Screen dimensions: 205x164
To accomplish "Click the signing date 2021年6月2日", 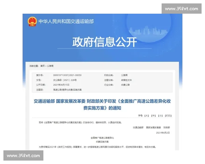I will [x=163, y=133].
